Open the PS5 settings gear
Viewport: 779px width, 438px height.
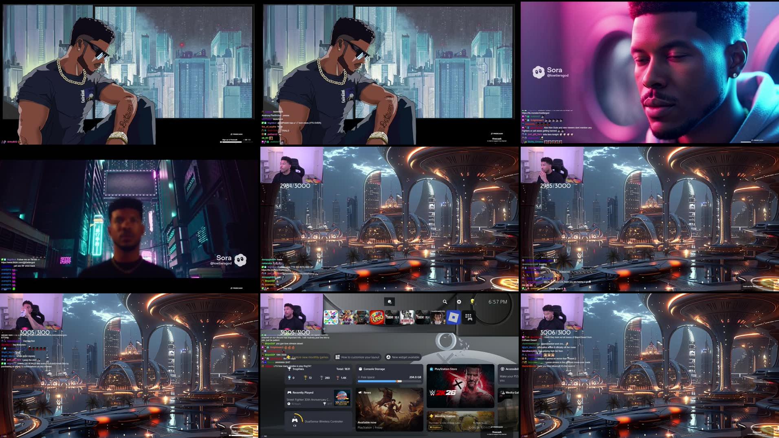click(459, 302)
